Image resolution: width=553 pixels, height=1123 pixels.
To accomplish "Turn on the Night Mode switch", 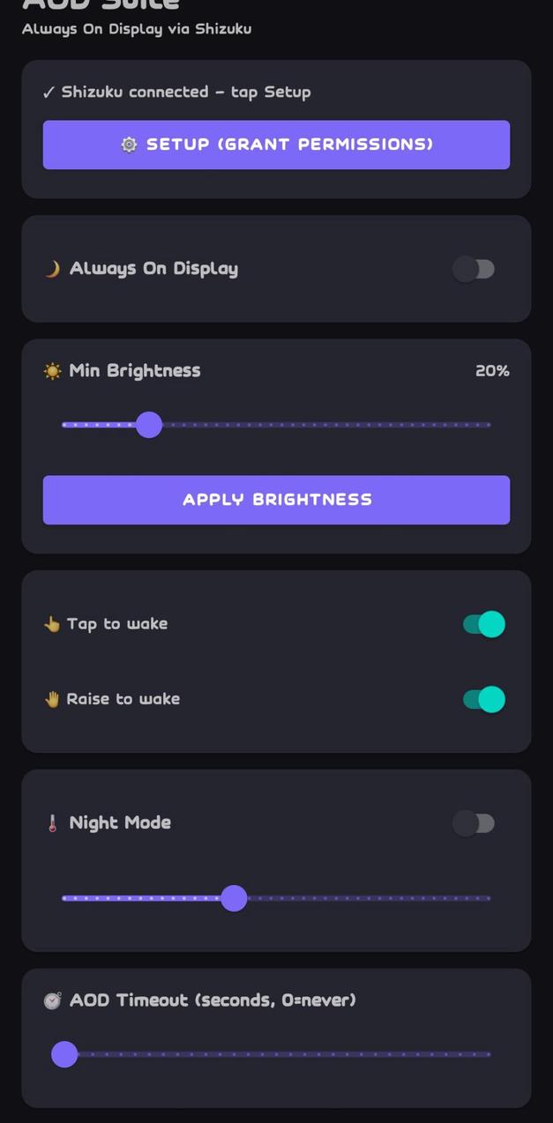I will coord(474,823).
